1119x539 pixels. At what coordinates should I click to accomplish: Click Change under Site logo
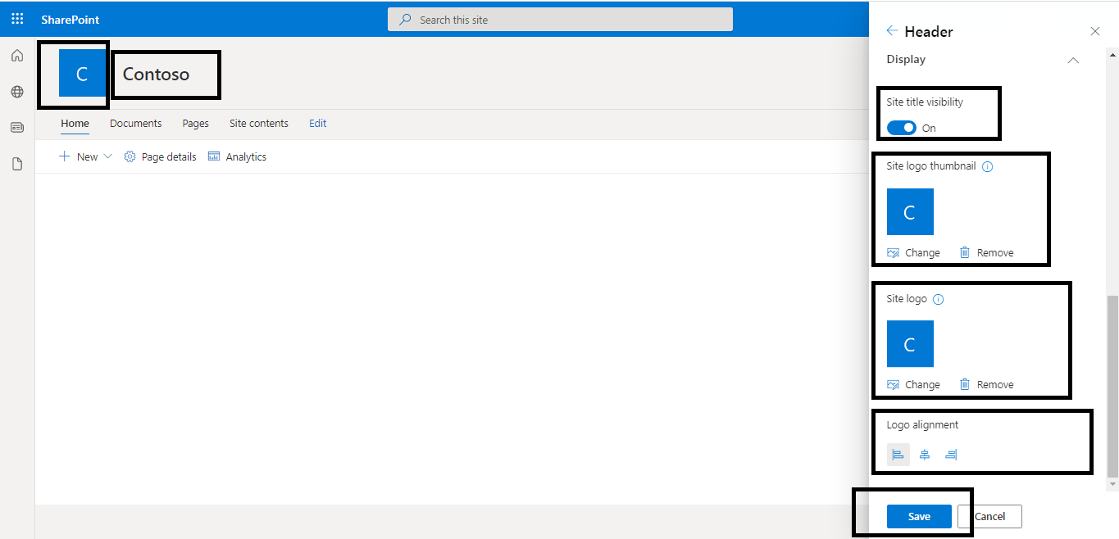pyautogui.click(x=913, y=384)
